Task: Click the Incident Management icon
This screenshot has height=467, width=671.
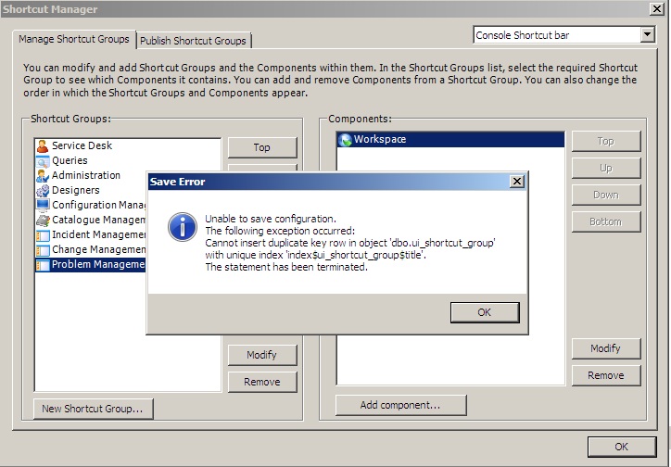Action: 43,234
